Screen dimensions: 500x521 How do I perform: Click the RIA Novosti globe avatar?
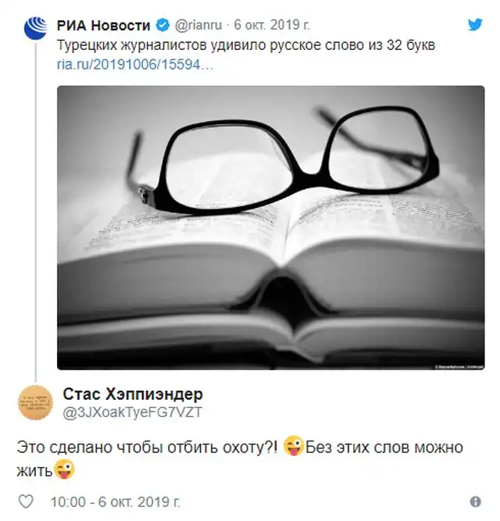coord(36,28)
